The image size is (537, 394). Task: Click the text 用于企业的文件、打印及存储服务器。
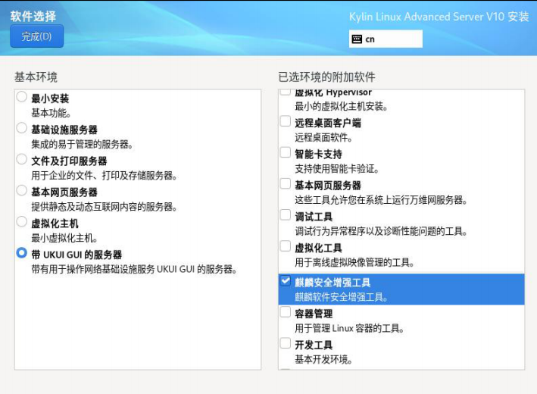tap(105, 176)
